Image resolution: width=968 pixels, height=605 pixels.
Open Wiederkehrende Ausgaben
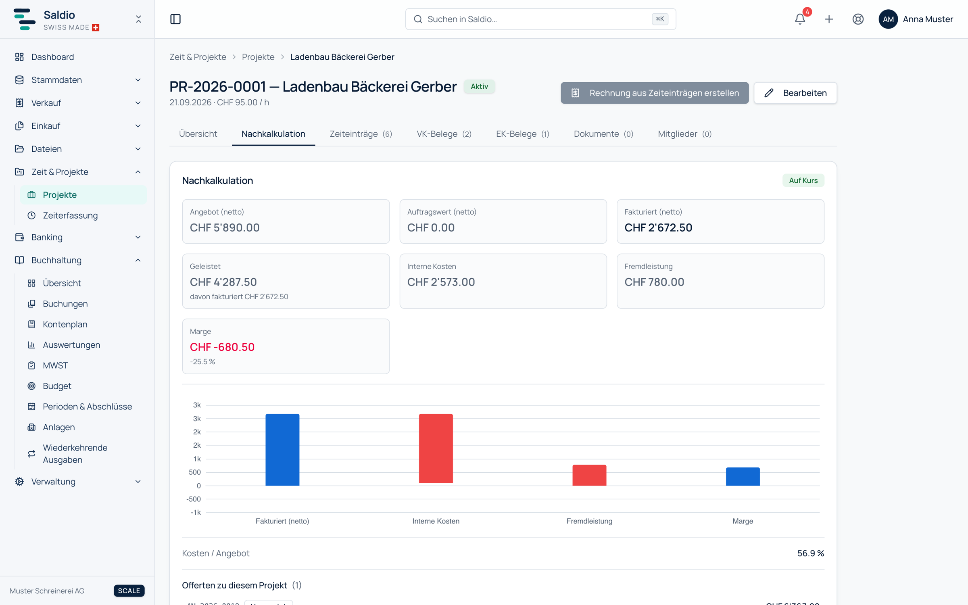pyautogui.click(x=83, y=454)
